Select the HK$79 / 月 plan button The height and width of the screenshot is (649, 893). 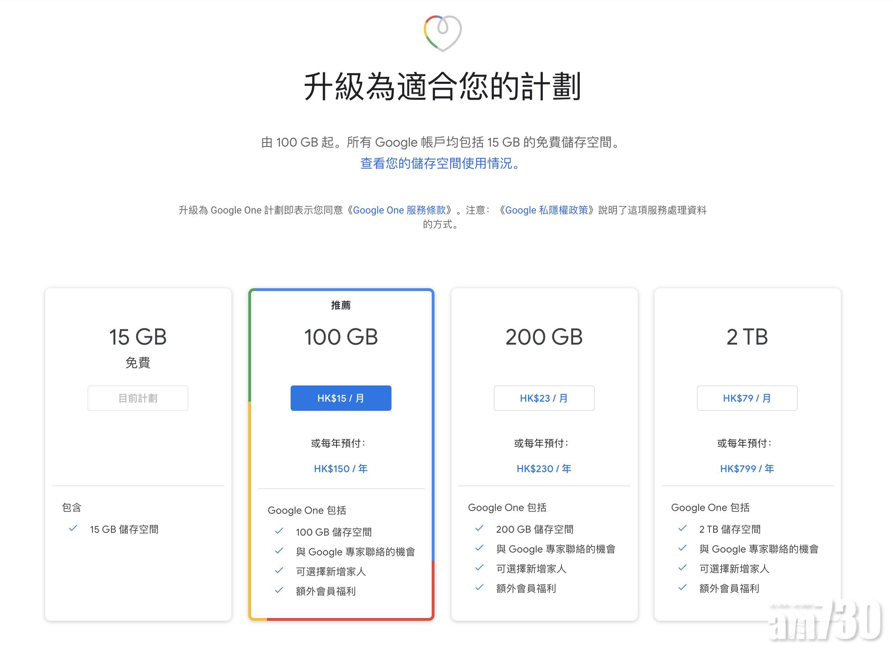[x=747, y=398]
